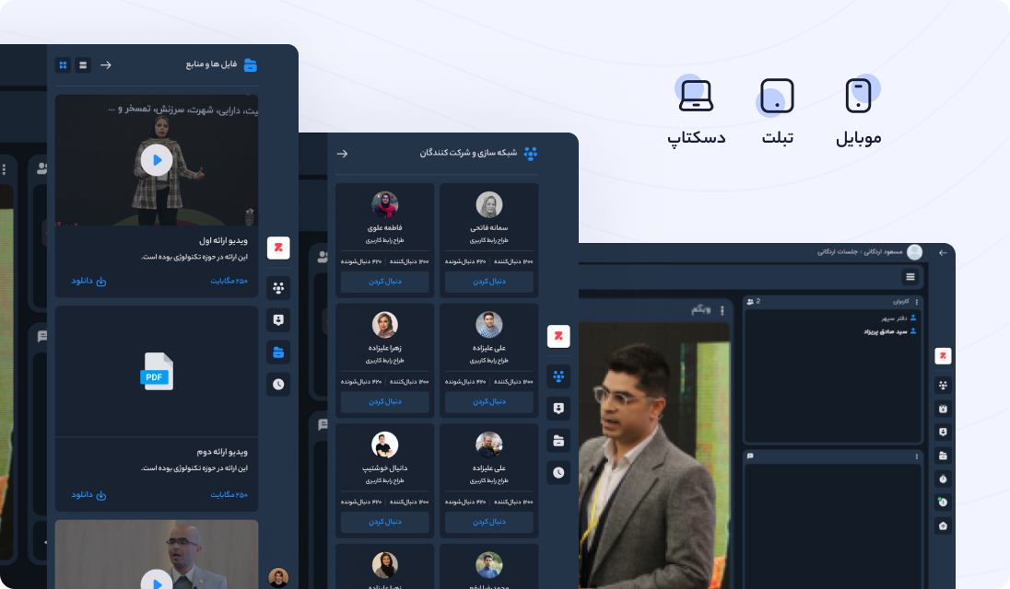This screenshot has width=1010, height=589.
Task: Follow زهرا علیزاده with دنبال کردن button
Action: [385, 402]
